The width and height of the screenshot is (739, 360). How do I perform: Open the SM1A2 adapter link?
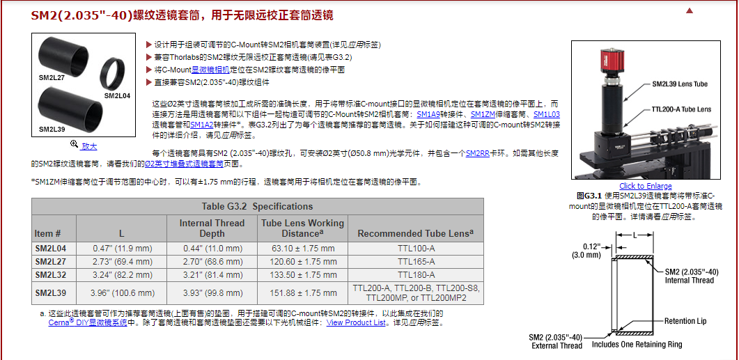[202, 124]
